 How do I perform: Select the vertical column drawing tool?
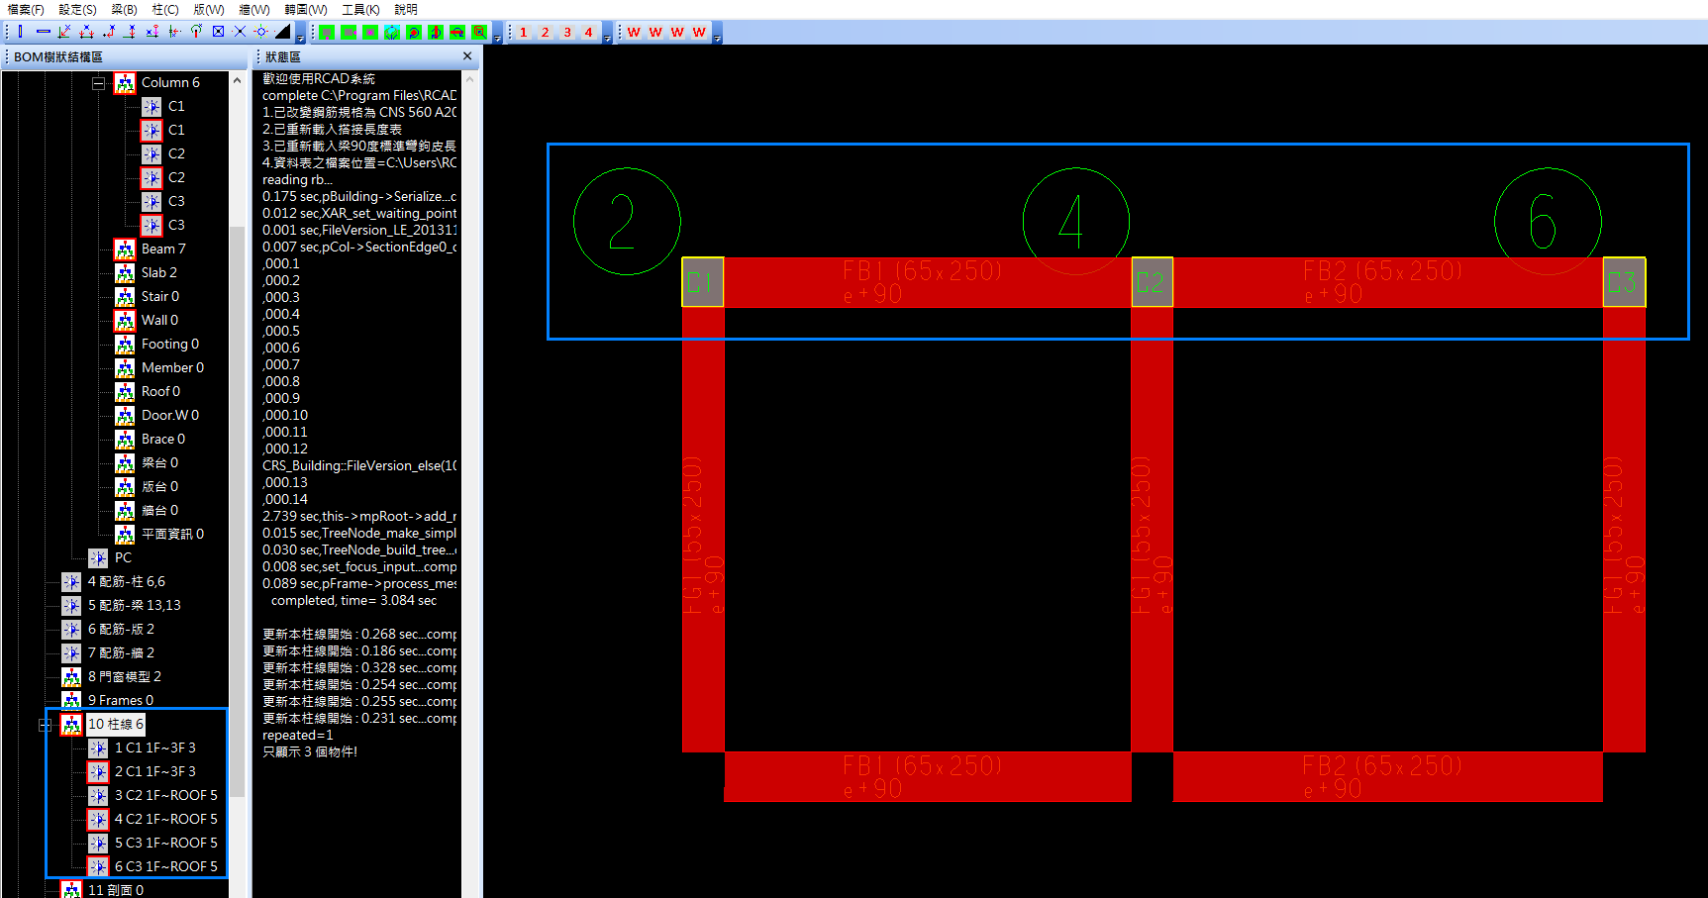(x=20, y=32)
